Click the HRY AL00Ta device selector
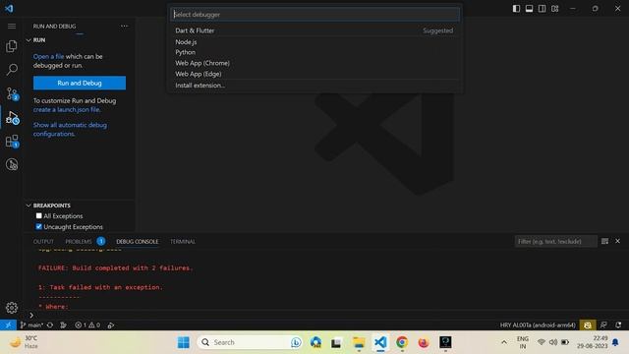 click(x=538, y=324)
